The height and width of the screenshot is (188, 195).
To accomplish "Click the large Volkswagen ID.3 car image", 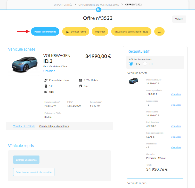I will tap(25, 64).
